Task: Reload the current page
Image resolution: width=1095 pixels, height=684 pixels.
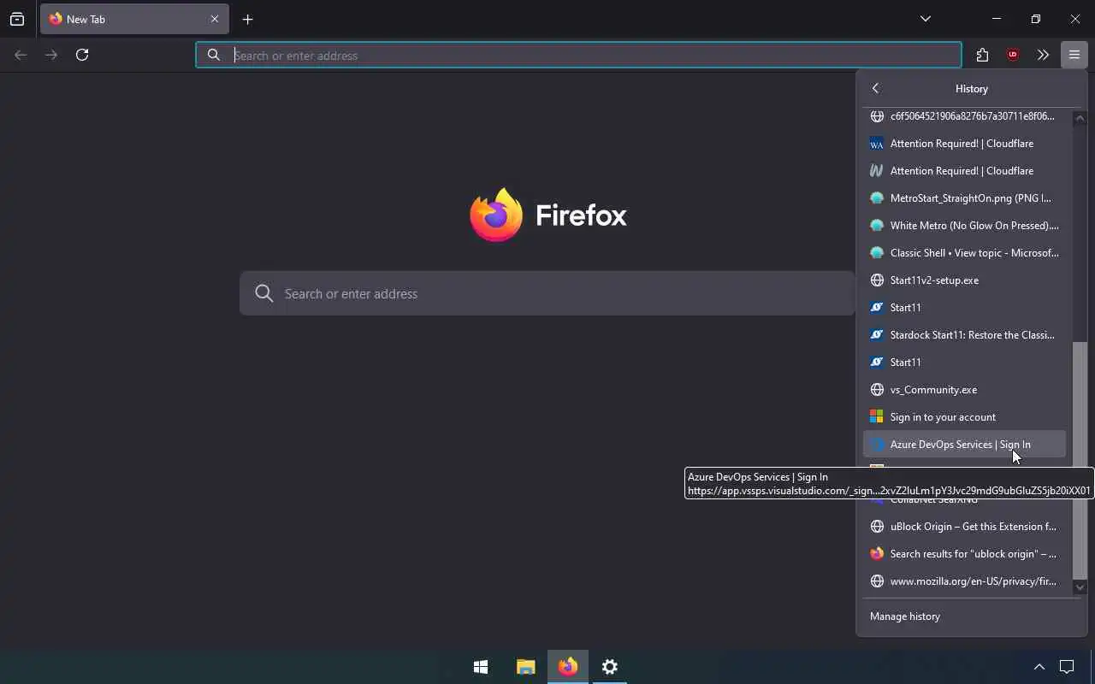Action: click(x=82, y=55)
